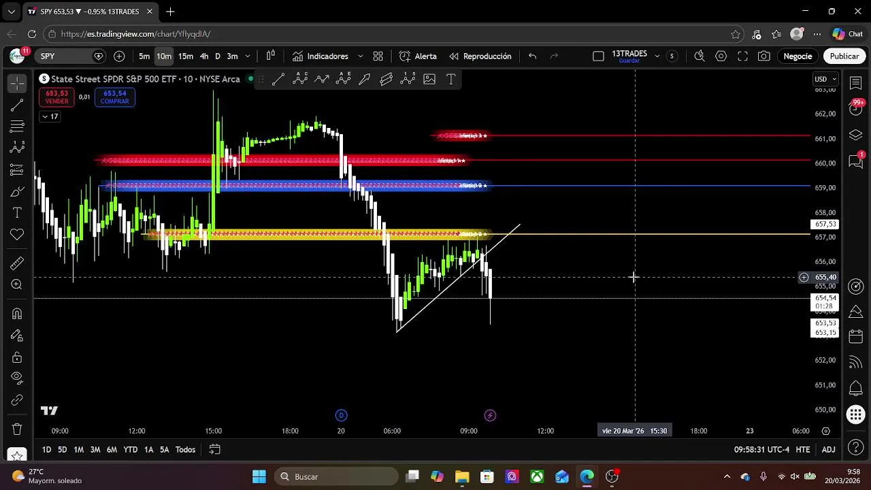Viewport: 871px width, 490px height.
Task: Open time axis settings gear icon
Action: [x=826, y=431]
